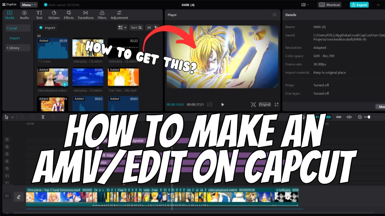The image size is (385, 216).
Task: Select the Free Twix... (4k).mp4 thumbnail
Action: tap(123, 77)
